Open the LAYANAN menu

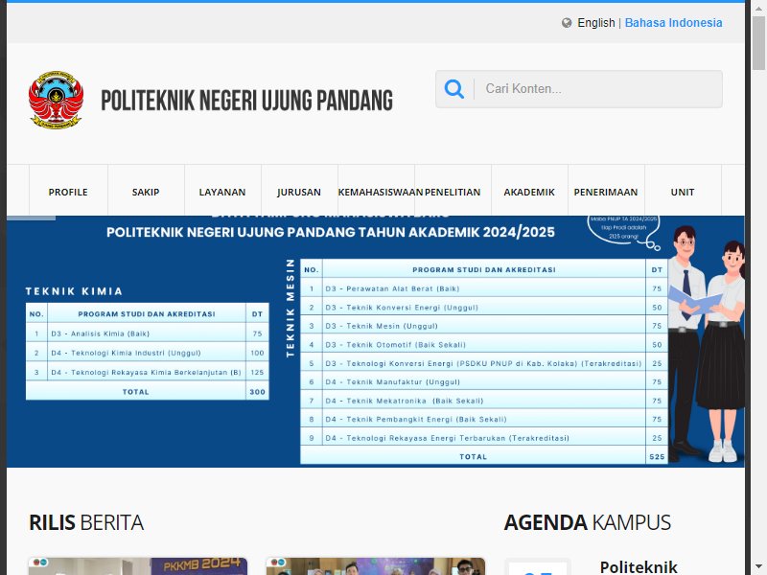click(222, 192)
